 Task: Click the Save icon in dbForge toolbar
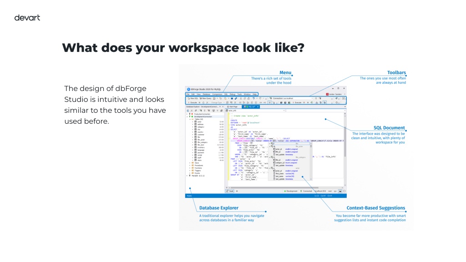232,98
